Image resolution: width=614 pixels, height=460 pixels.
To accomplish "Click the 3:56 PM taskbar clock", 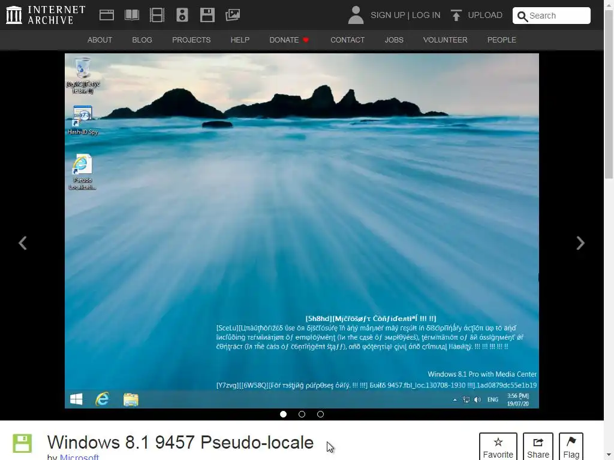I will (517, 400).
